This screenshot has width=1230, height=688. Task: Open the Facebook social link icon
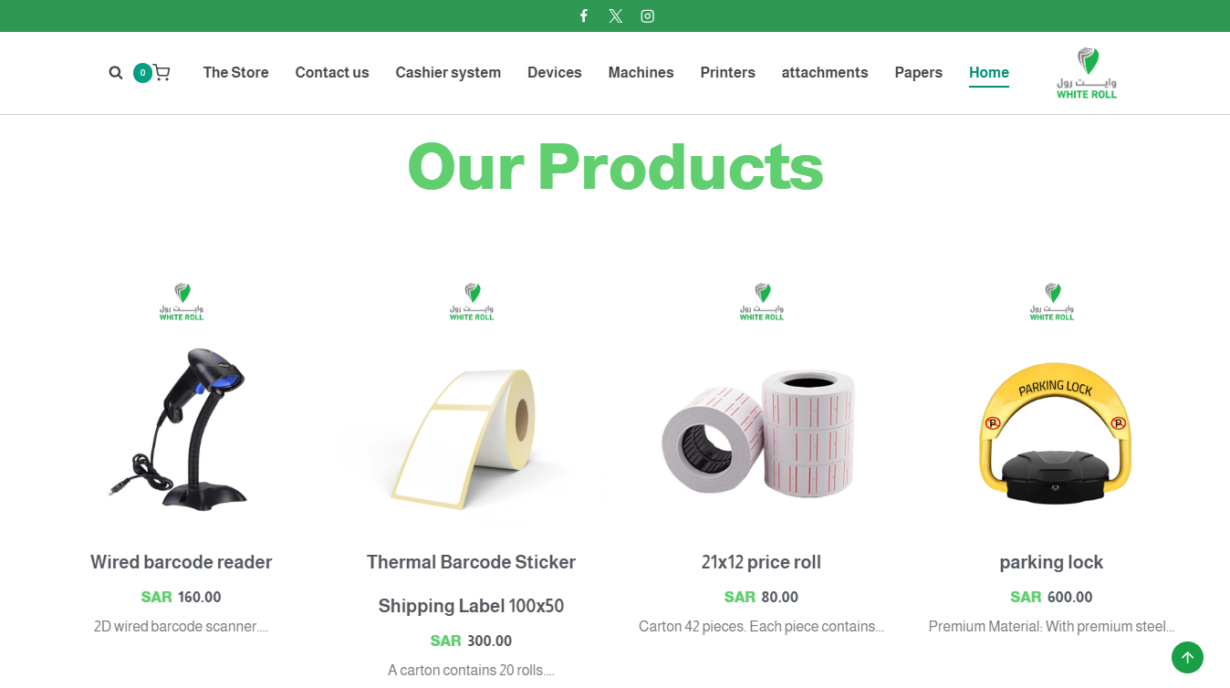coord(584,16)
